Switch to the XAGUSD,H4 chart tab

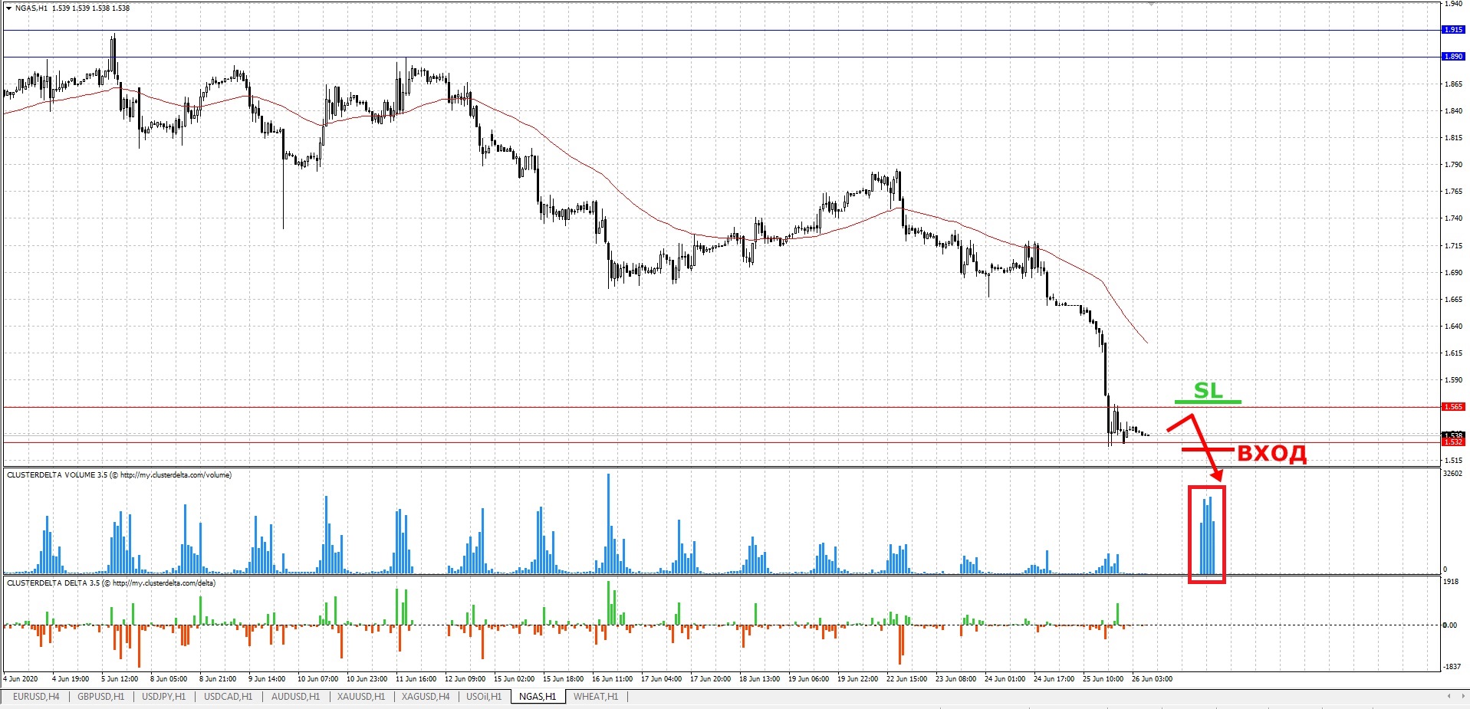tap(426, 697)
